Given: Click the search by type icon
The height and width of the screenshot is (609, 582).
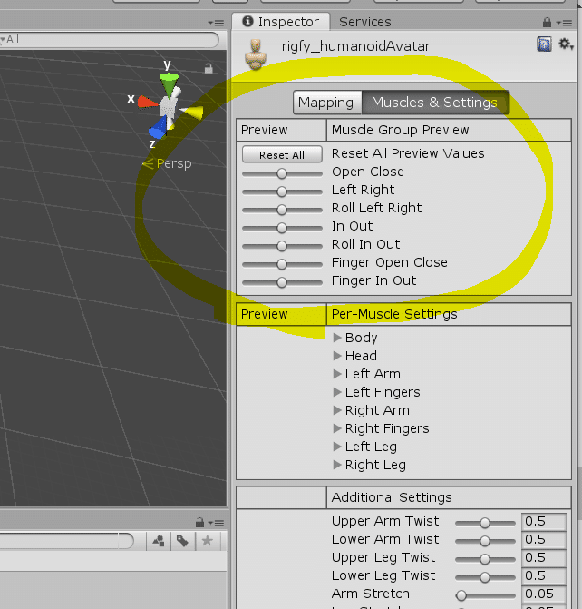Looking at the screenshot, I should [159, 541].
